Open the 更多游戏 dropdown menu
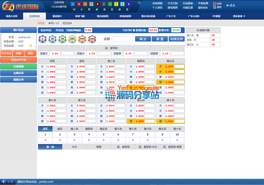This screenshot has height=185, width=264. (239, 16)
